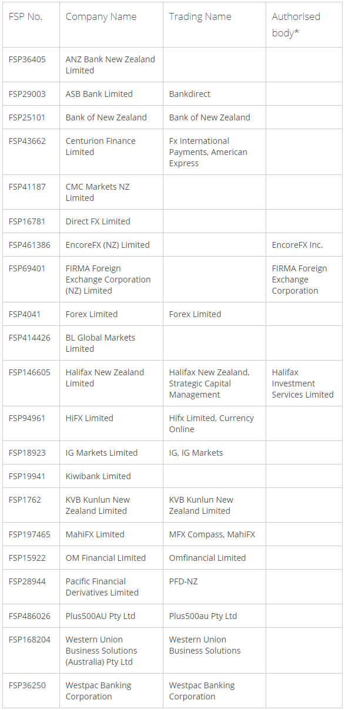Click the Bankdirect trading name cell
The width and height of the screenshot is (345, 710).
tap(215, 94)
